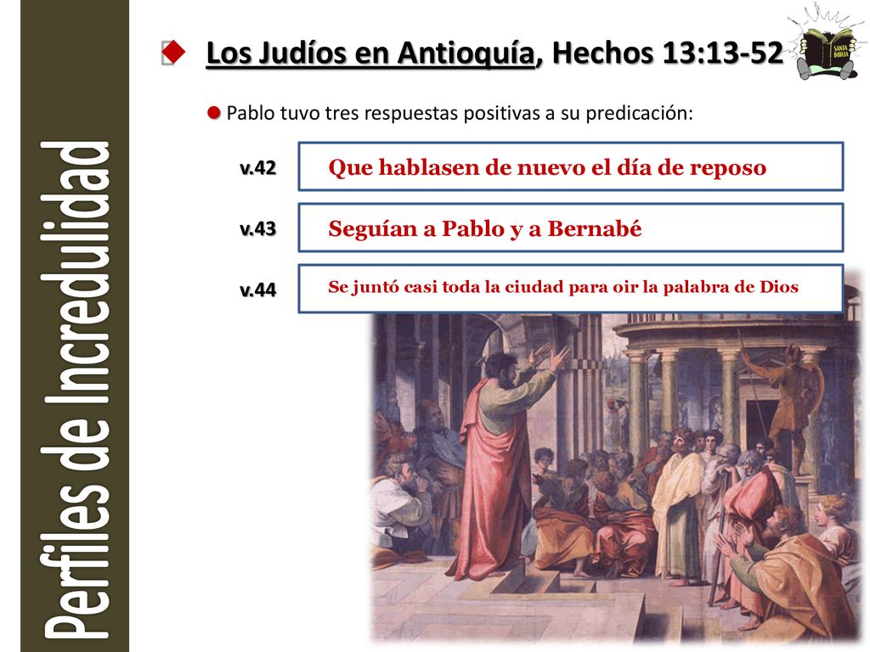This screenshot has width=870, height=652.
Task: Click the red circle bullet before Pablo
Action: click(213, 113)
